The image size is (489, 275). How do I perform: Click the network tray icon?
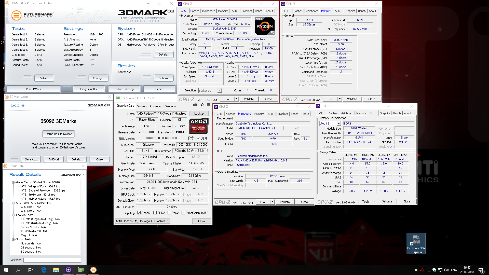click(x=440, y=270)
